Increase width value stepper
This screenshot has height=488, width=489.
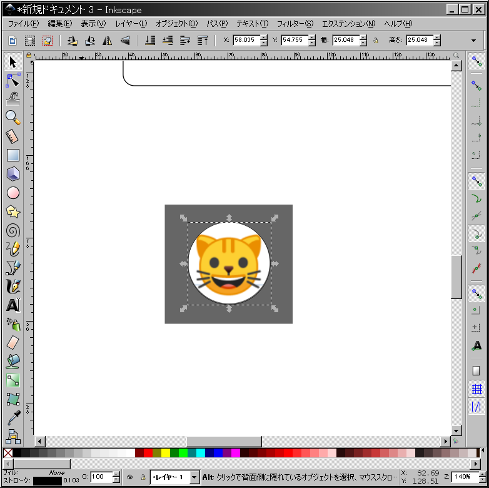pos(363,38)
